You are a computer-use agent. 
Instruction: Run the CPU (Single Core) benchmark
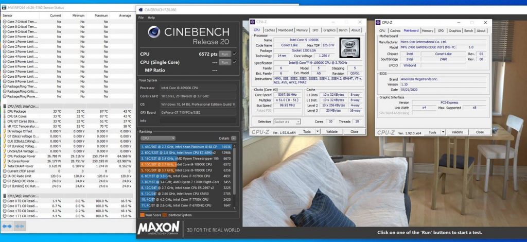pos(225,62)
